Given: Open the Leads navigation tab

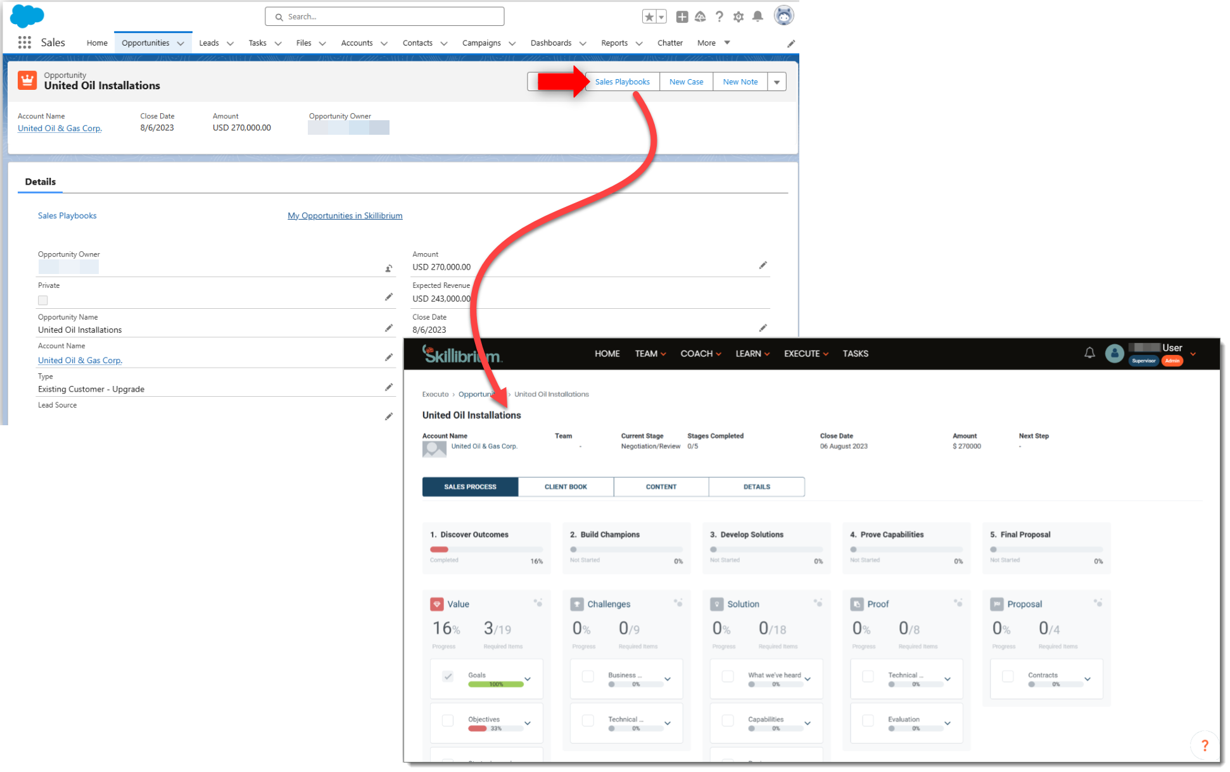Looking at the screenshot, I should pyautogui.click(x=210, y=43).
